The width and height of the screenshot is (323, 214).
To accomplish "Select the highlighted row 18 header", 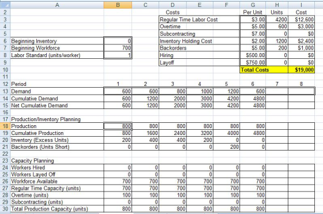I will pos(5,126).
